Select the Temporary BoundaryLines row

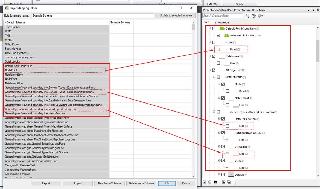pos(57,57)
